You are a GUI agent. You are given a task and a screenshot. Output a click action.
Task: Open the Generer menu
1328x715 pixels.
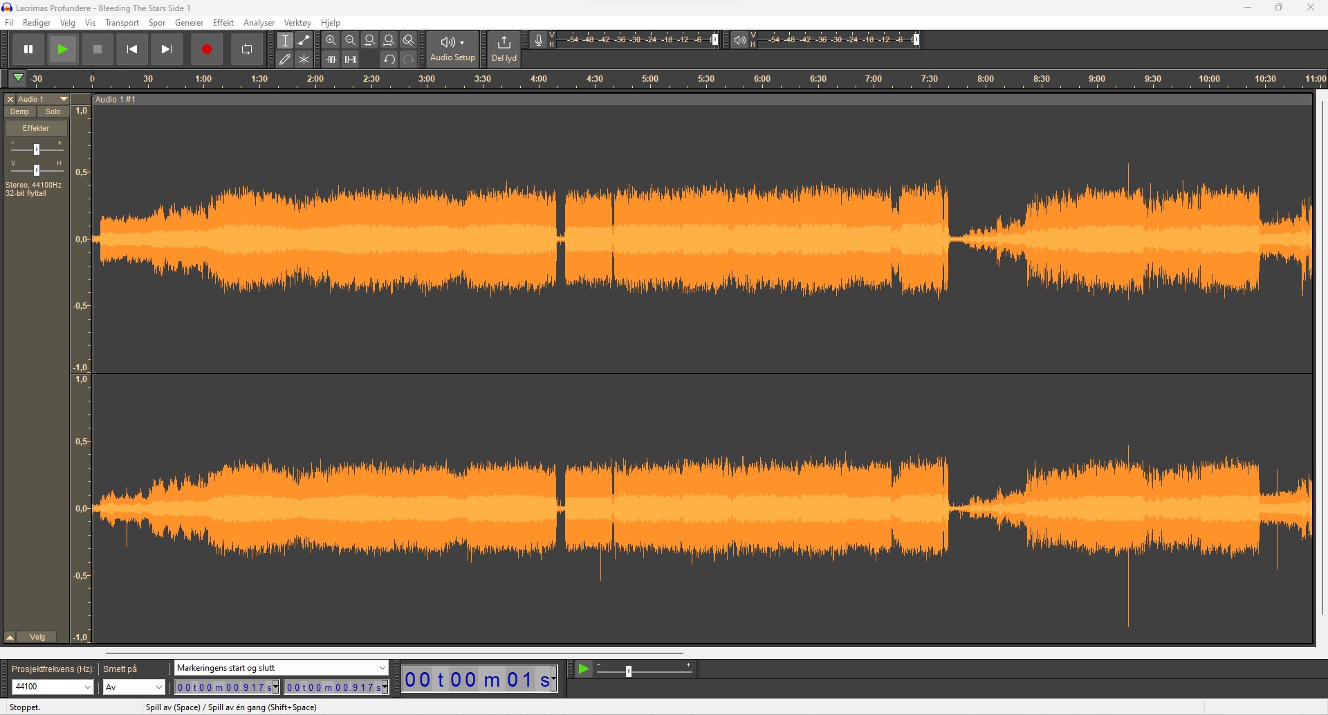(x=189, y=23)
